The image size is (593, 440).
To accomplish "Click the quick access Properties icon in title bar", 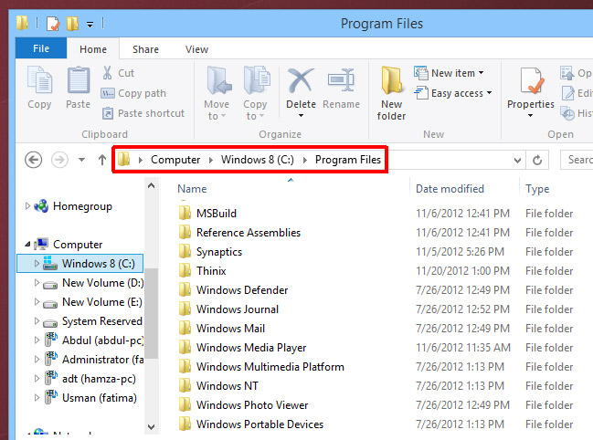I will point(53,24).
